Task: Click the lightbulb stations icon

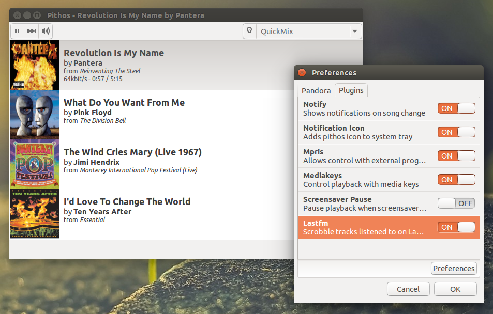Action: click(x=250, y=31)
